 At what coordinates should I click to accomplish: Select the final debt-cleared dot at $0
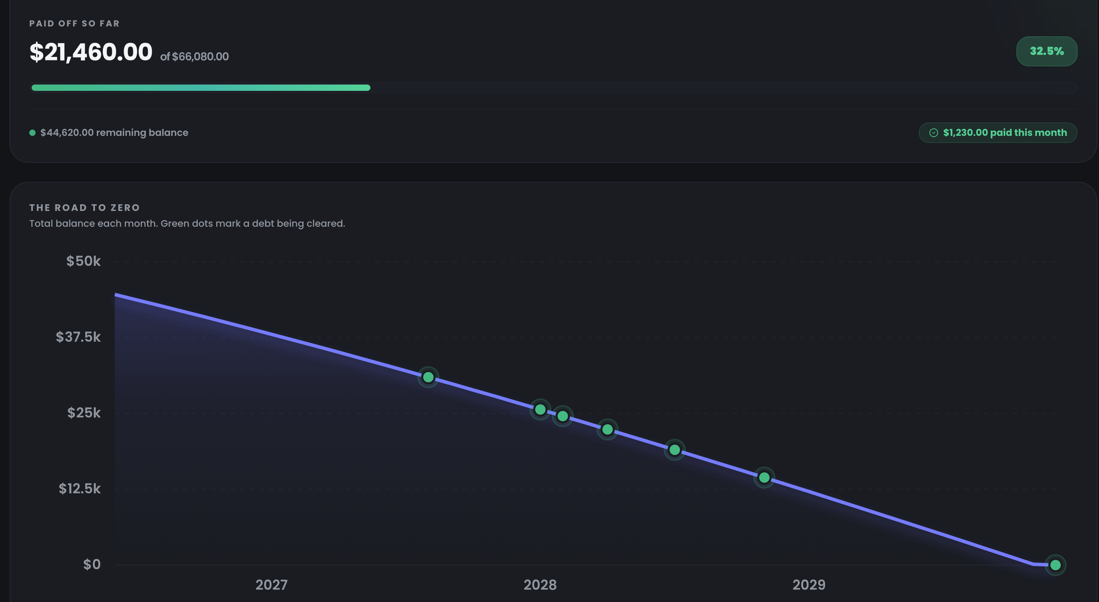(x=1056, y=565)
